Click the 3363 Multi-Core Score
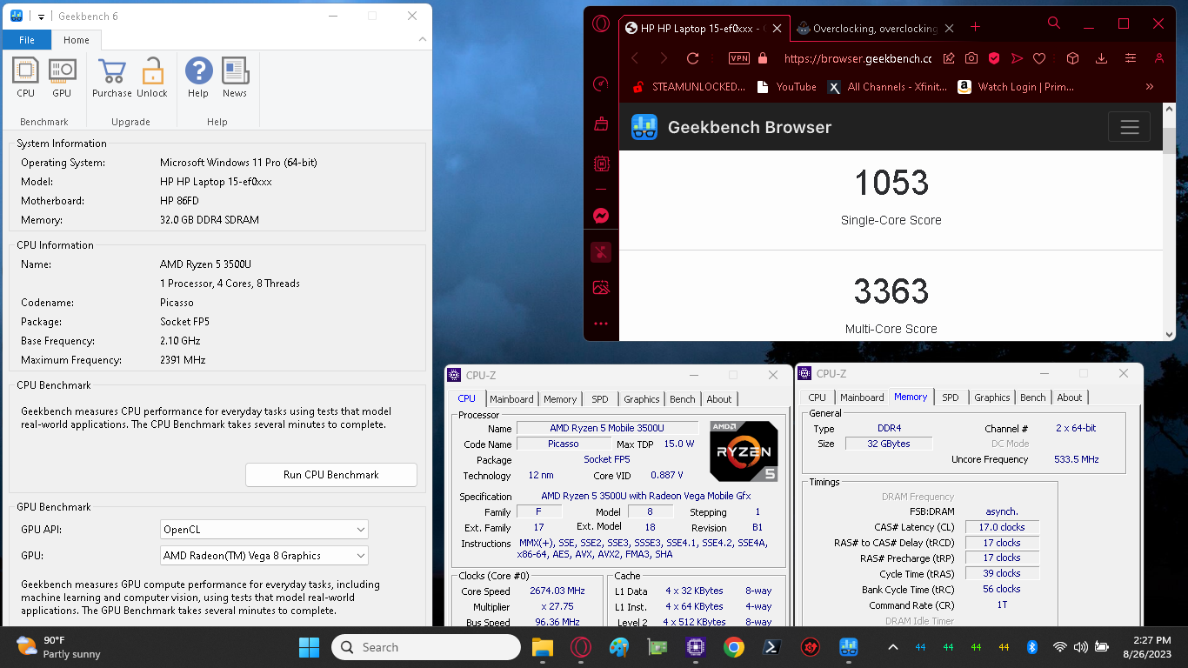 891,291
